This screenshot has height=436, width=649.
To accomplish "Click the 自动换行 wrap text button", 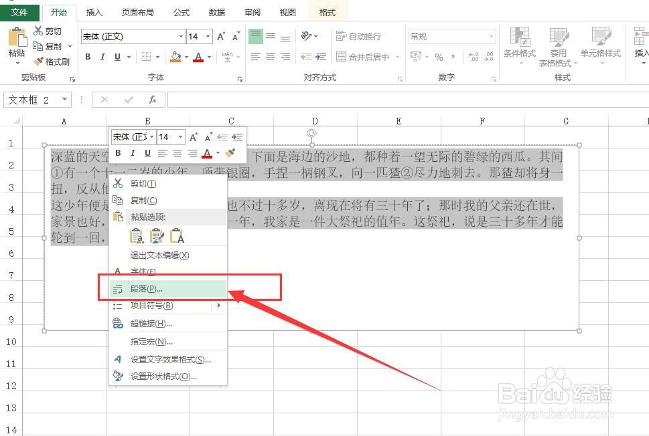I will [358, 36].
